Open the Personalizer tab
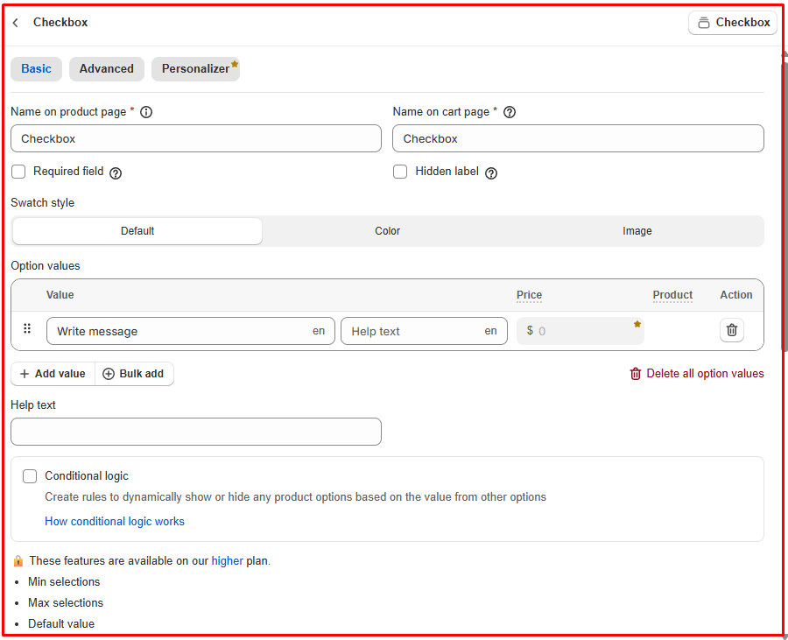 tap(195, 69)
